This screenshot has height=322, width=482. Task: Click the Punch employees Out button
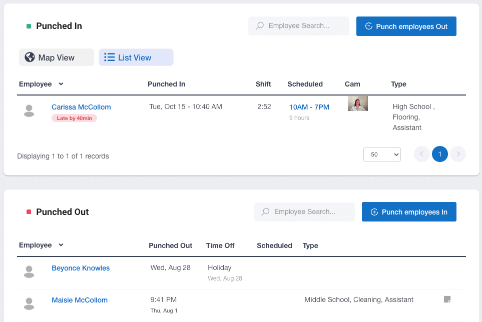[x=406, y=26]
